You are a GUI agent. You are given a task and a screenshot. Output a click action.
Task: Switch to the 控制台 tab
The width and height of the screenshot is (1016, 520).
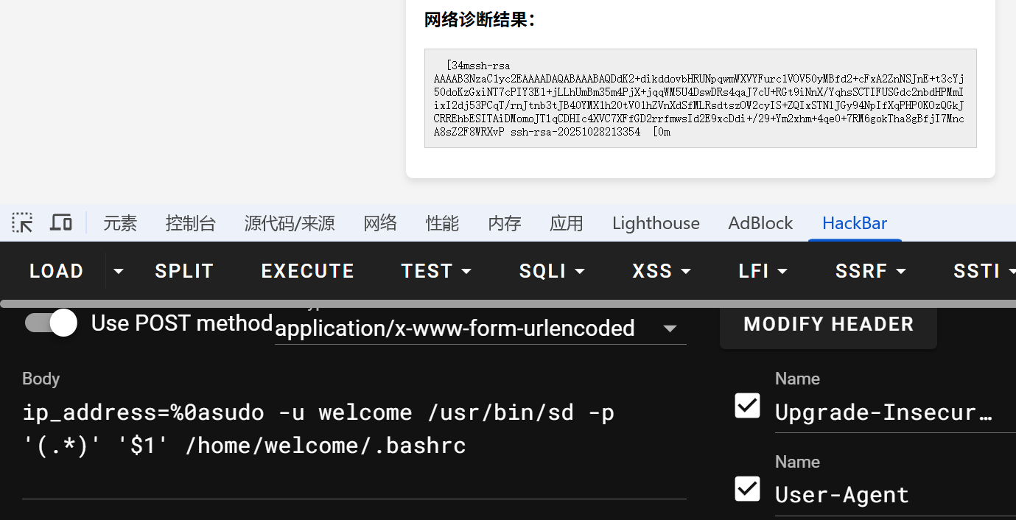(x=191, y=223)
